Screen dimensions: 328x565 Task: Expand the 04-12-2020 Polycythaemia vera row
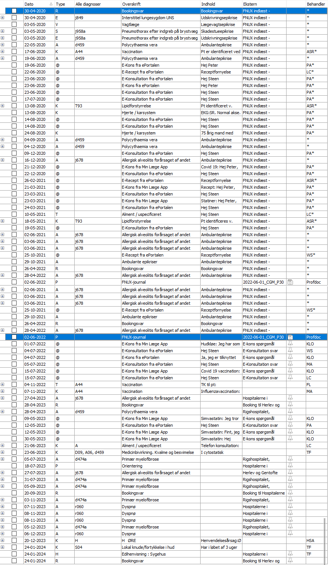(3, 147)
